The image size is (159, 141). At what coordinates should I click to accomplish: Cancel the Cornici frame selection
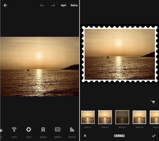[x=85, y=136]
